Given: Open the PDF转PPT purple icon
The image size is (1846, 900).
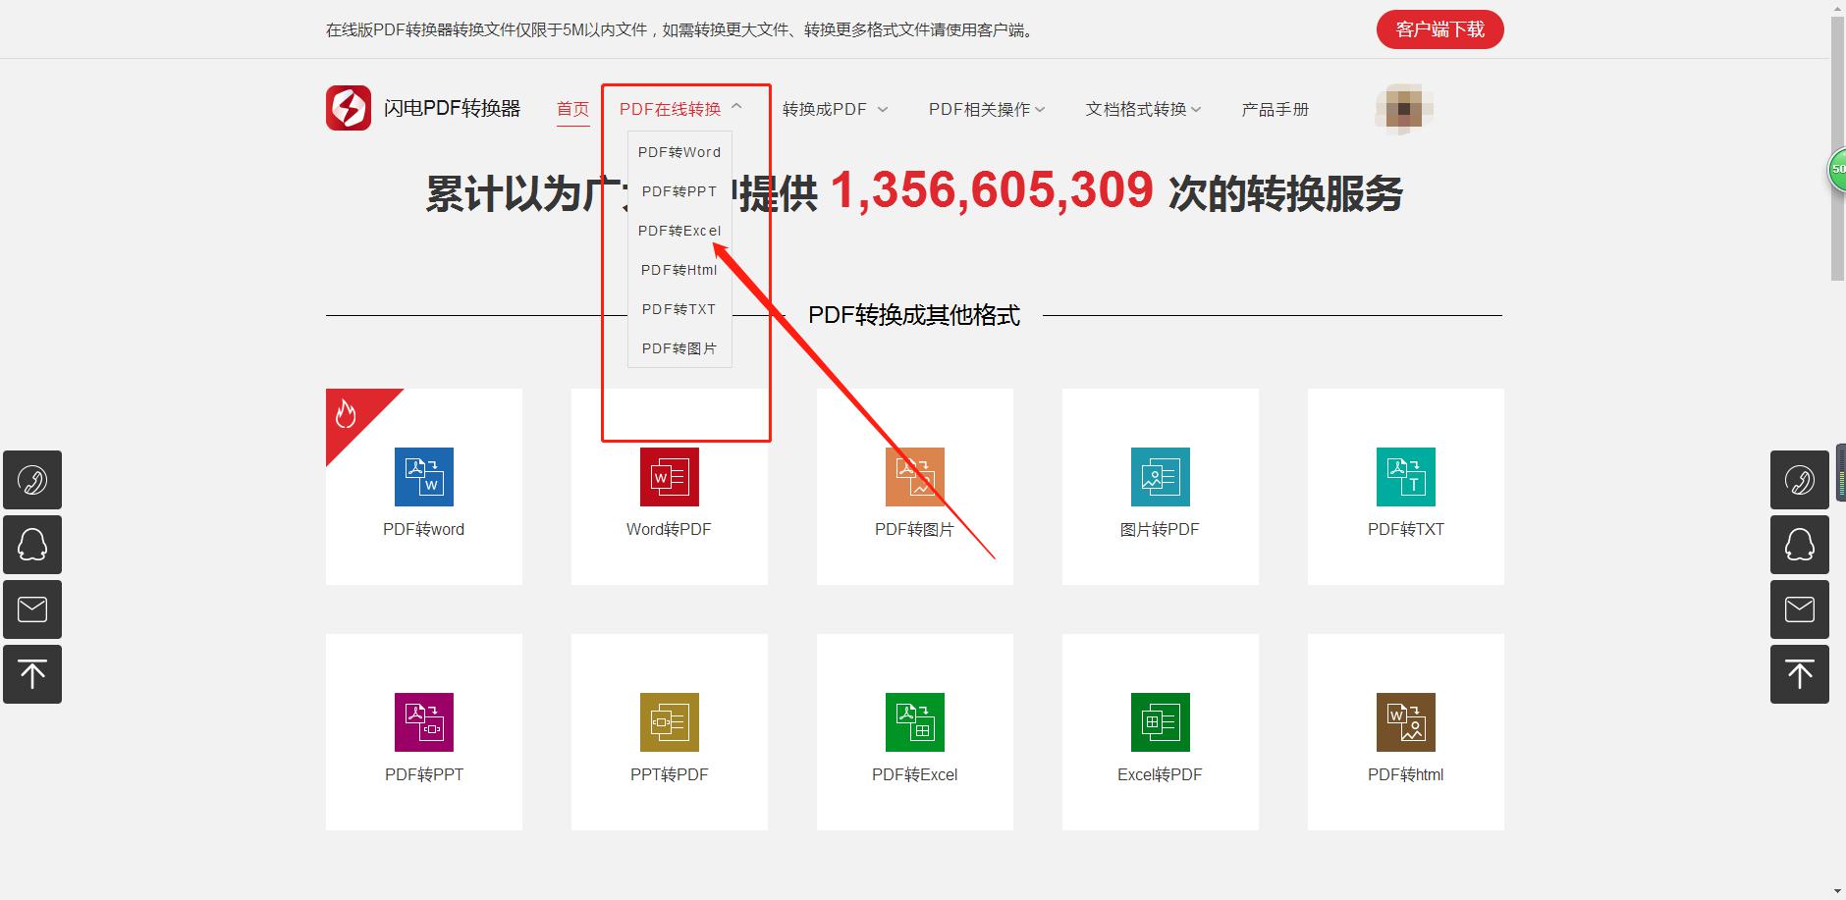Looking at the screenshot, I should point(423,722).
